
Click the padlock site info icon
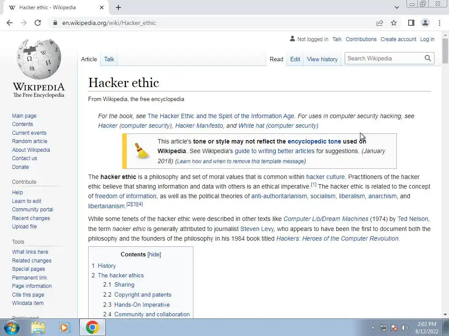[55, 23]
